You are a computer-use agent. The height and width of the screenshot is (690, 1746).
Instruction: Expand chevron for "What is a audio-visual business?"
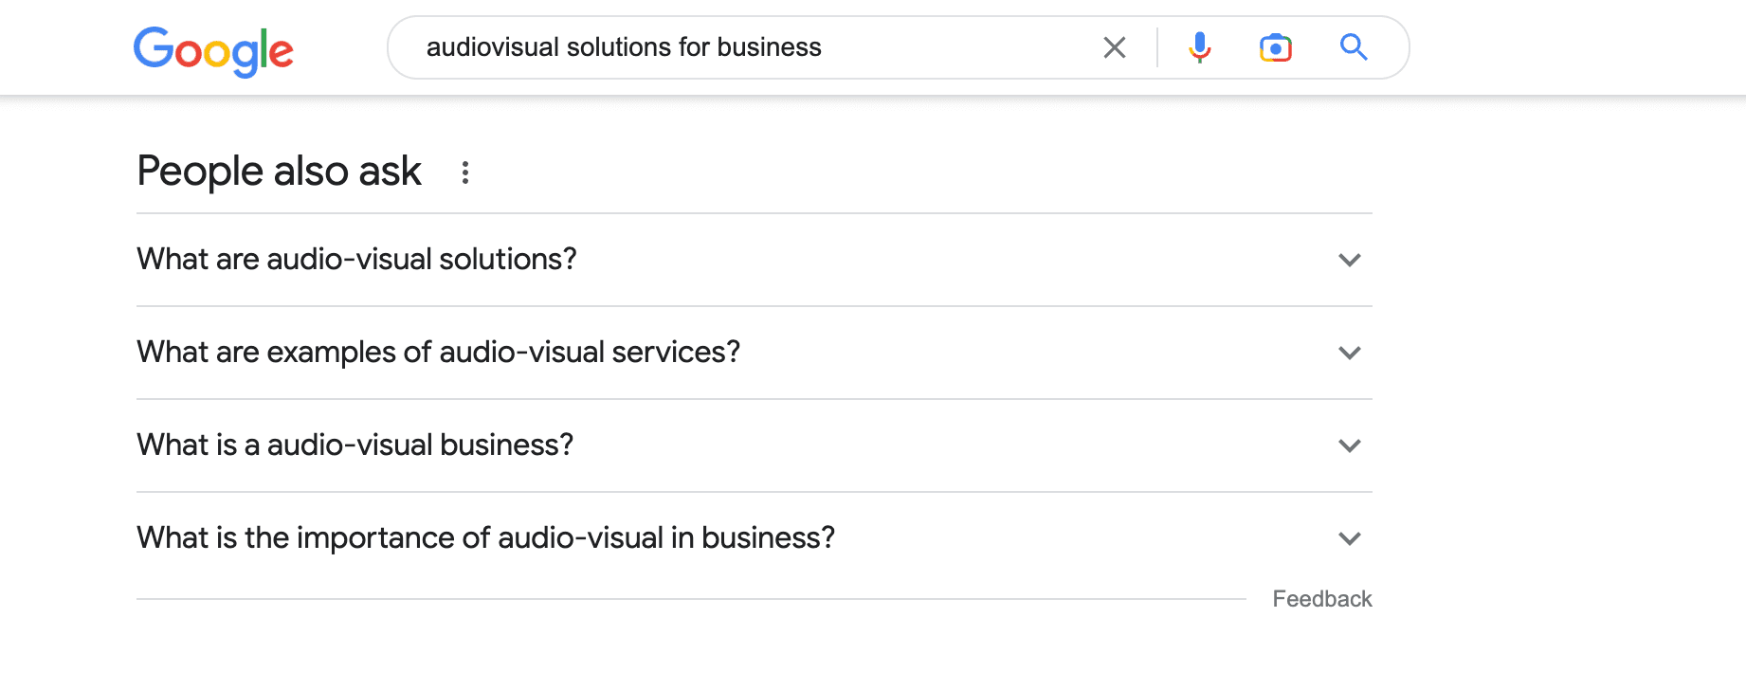click(1350, 445)
